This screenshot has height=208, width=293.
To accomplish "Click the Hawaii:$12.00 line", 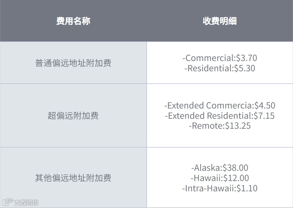I will click(x=220, y=178).
